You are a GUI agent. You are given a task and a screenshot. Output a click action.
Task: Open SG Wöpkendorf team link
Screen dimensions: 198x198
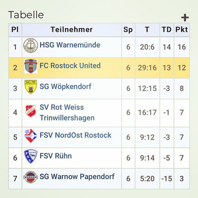[x=65, y=86]
